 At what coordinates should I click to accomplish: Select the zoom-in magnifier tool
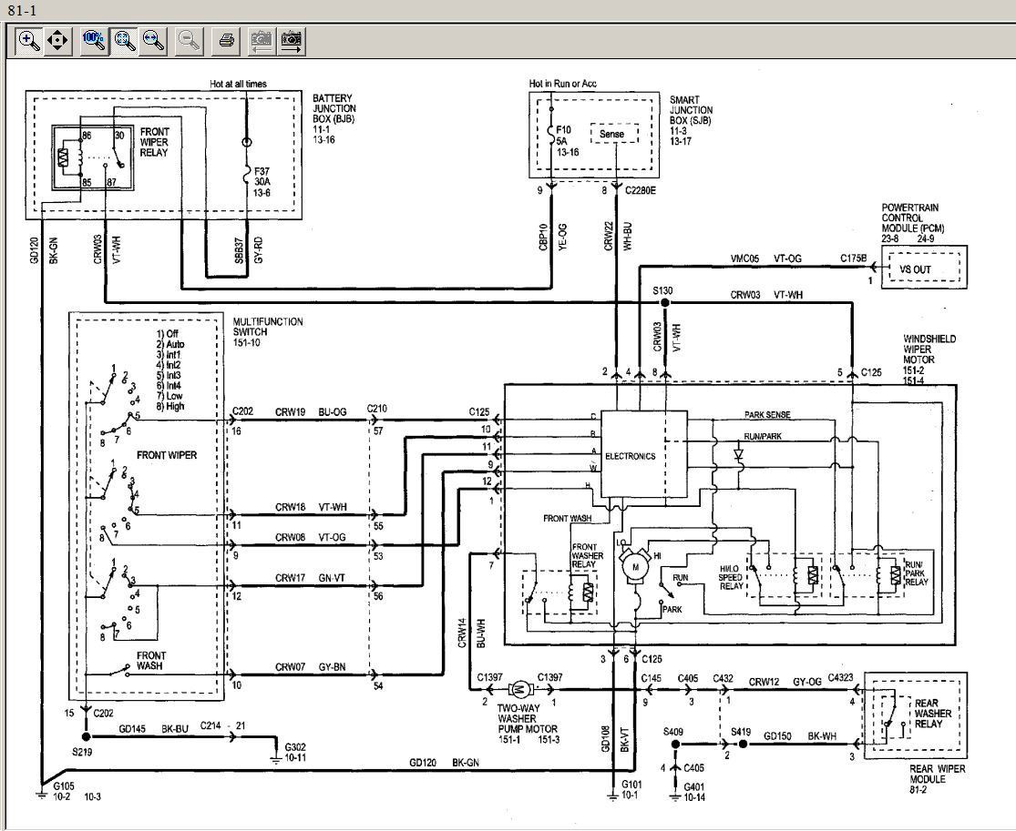click(29, 41)
